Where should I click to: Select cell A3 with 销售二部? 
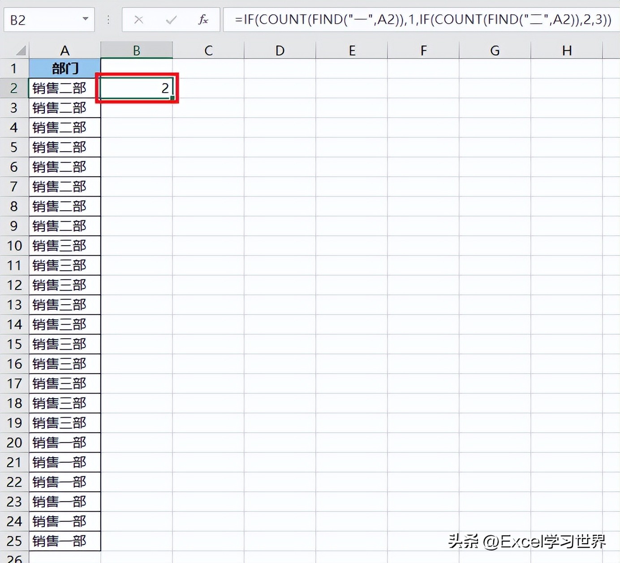(65, 108)
